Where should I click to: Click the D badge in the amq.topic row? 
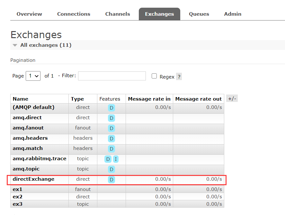[x=111, y=169]
